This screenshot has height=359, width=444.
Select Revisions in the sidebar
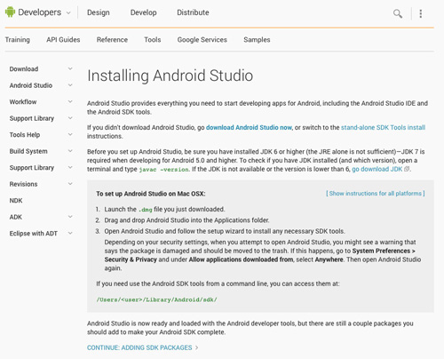pos(23,184)
